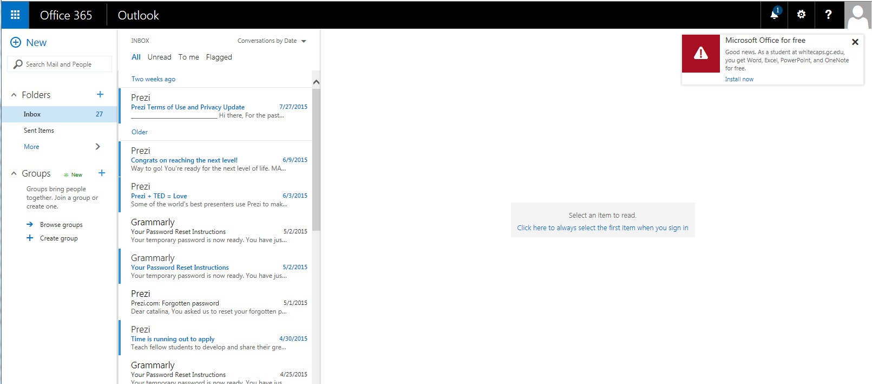Close the Microsoft Office for free notification
This screenshot has height=384, width=872.
[855, 42]
